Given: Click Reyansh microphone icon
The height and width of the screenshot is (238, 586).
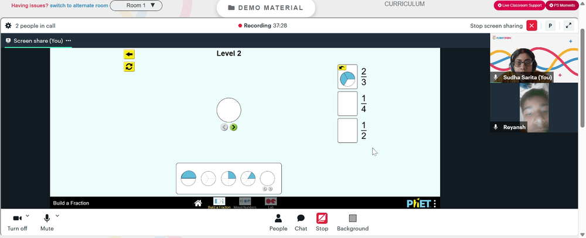Looking at the screenshot, I should (496, 127).
